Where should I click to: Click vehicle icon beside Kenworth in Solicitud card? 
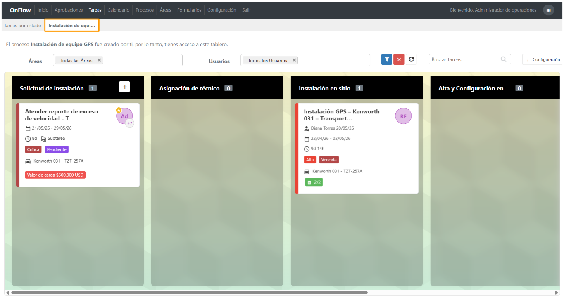pyautogui.click(x=28, y=161)
